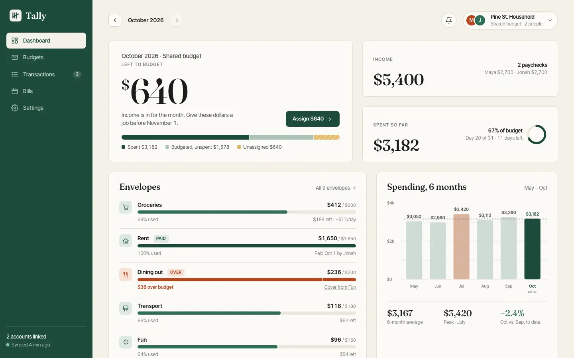Click the $3,167 six-month average value
The height and width of the screenshot is (358, 574).
(400, 313)
